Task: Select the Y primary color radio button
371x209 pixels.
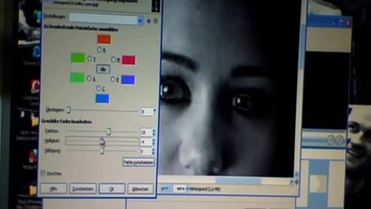Action: [90, 59]
